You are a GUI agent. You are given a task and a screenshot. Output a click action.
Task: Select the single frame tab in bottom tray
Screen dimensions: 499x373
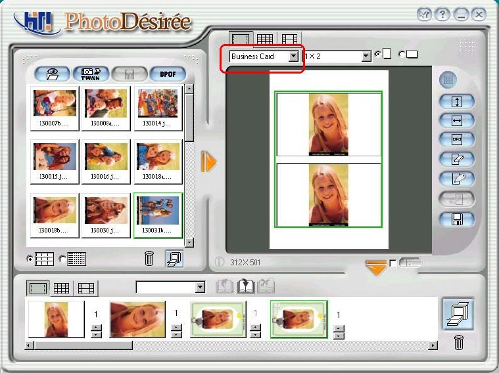tap(37, 288)
